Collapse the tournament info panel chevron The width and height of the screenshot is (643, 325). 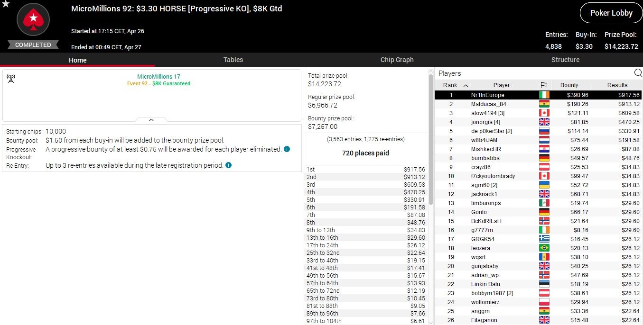coord(151,120)
